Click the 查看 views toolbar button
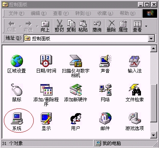The width and height of the screenshot is (159, 148). (x=137, y=26)
